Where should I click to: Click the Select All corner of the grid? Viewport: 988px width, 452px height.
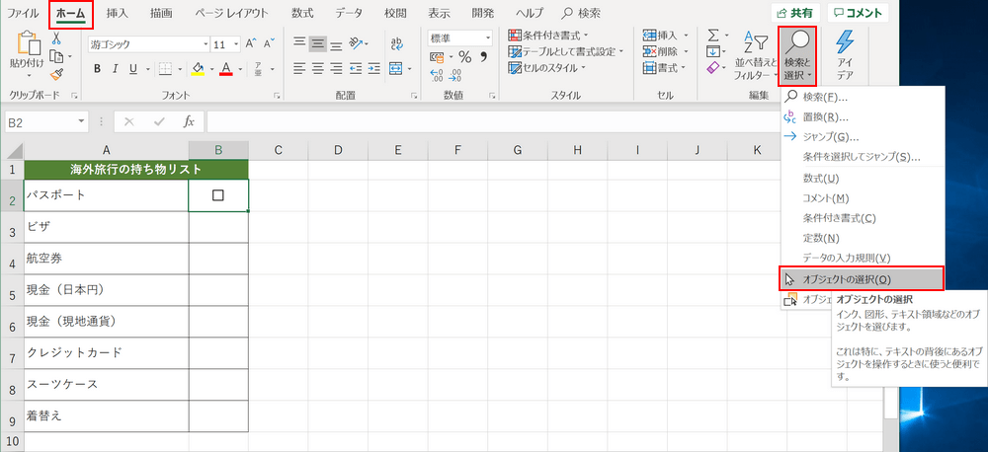[12, 150]
